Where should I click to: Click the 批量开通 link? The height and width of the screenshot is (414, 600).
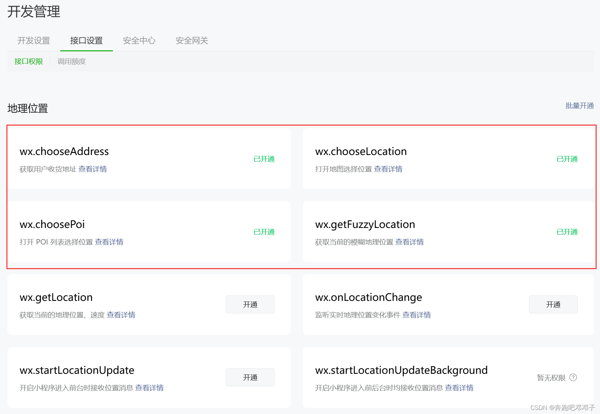point(580,106)
